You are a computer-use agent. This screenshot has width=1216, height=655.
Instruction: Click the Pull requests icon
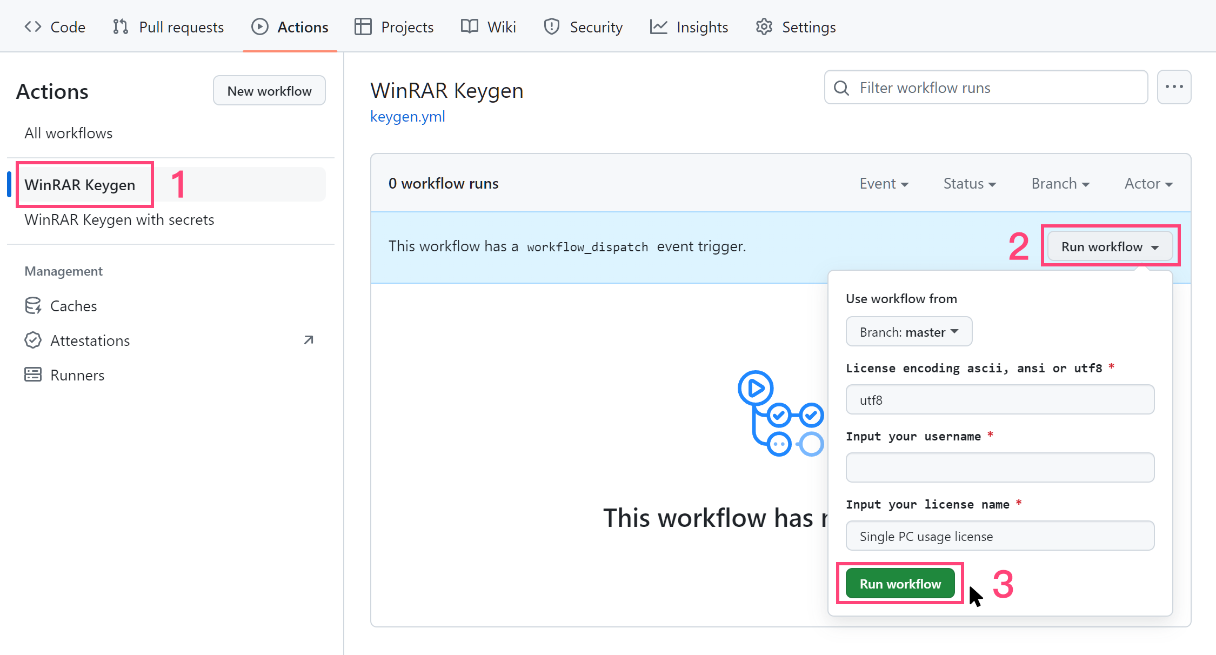click(x=120, y=27)
